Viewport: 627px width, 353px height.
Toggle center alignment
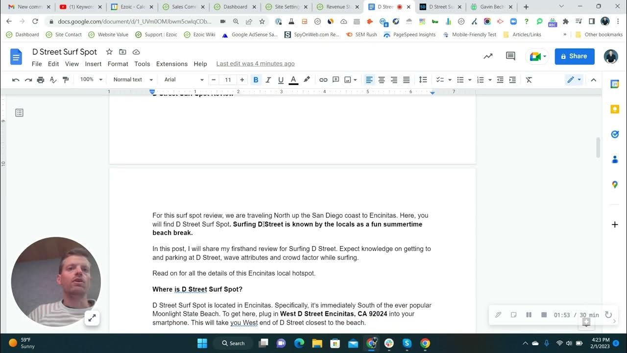click(382, 79)
